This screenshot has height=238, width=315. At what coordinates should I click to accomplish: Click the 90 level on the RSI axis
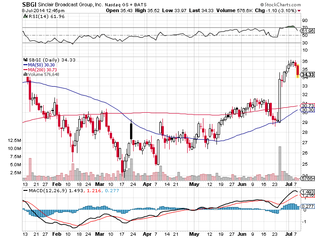click(305, 21)
